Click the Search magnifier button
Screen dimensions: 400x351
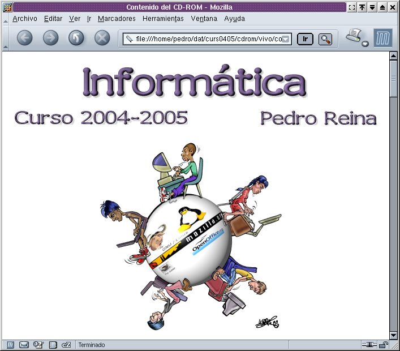click(325, 39)
